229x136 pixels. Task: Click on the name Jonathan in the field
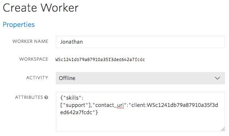pyautogui.click(x=71, y=42)
